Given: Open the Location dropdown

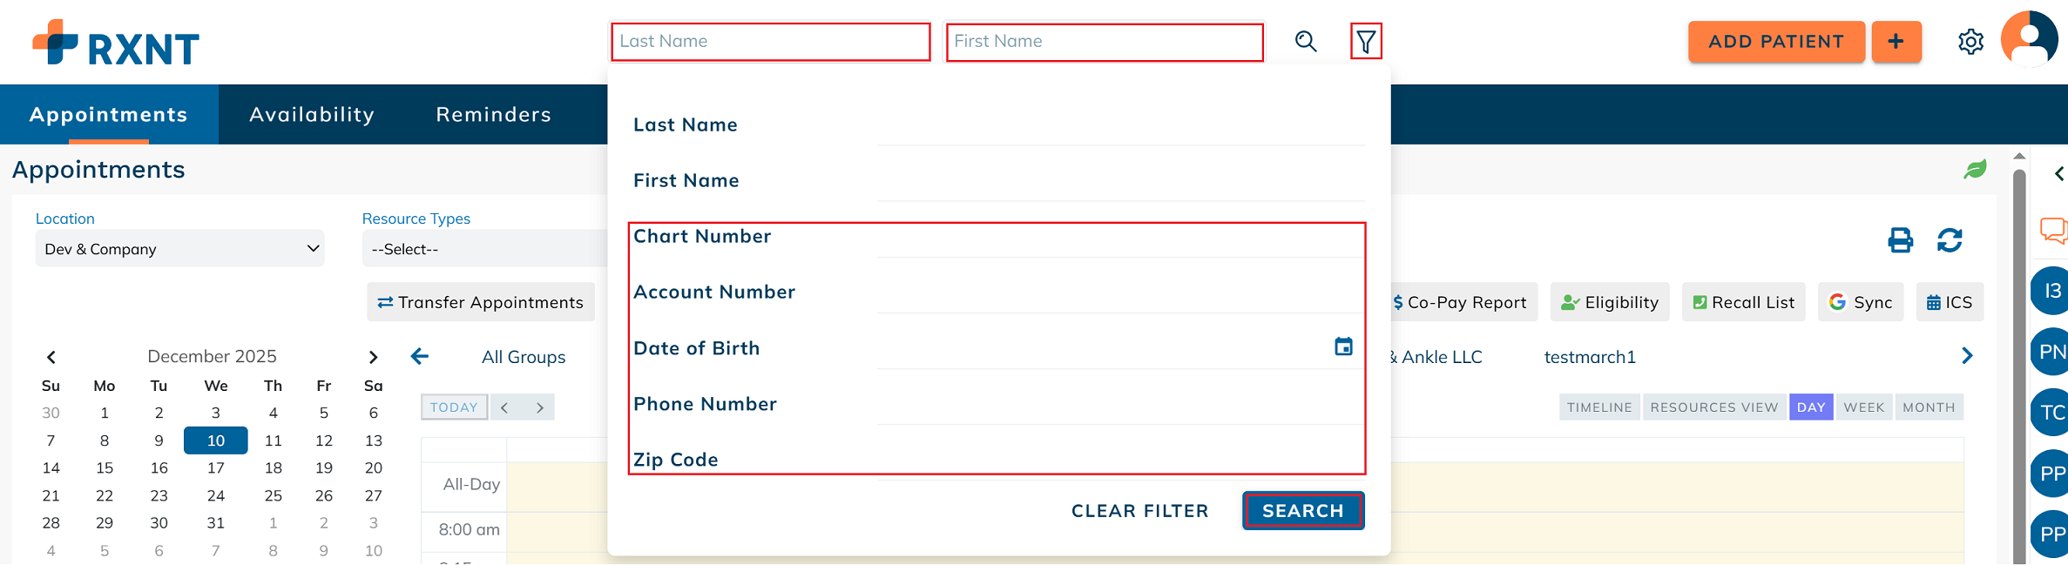Looking at the screenshot, I should pyautogui.click(x=179, y=249).
